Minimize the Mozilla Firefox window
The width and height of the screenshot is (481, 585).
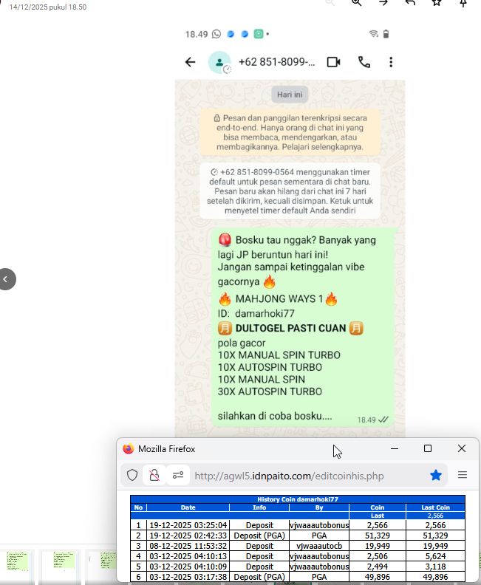click(x=395, y=449)
